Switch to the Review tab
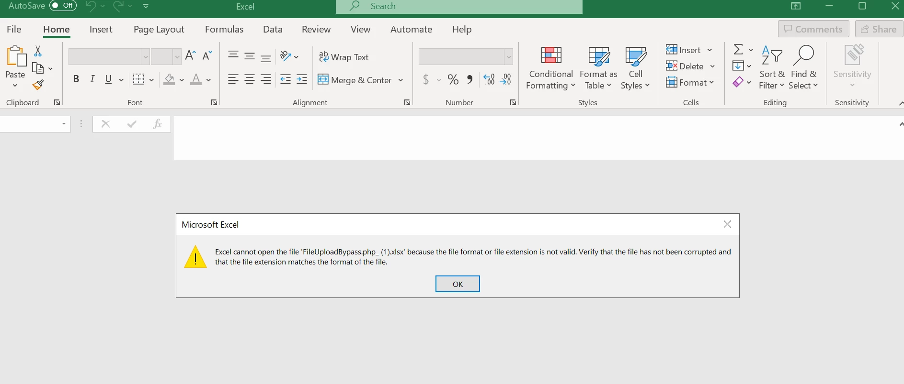The height and width of the screenshot is (384, 904). coord(316,29)
